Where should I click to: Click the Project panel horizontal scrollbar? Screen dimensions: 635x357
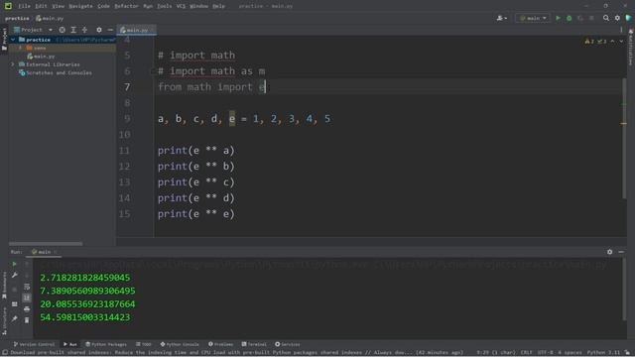pyautogui.click(x=46, y=244)
